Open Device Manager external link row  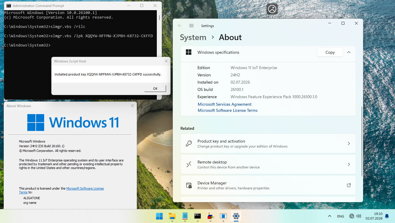click(268, 185)
